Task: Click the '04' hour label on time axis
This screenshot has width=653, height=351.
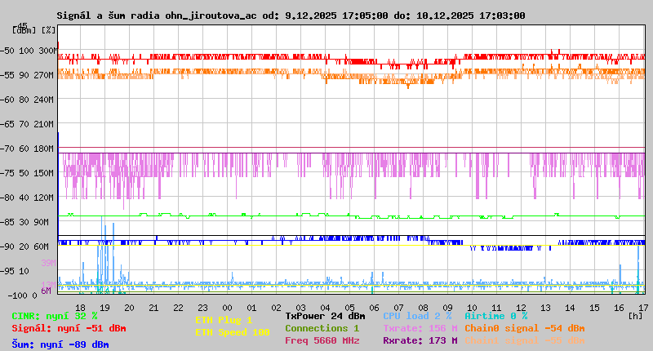Action: pyautogui.click(x=325, y=308)
